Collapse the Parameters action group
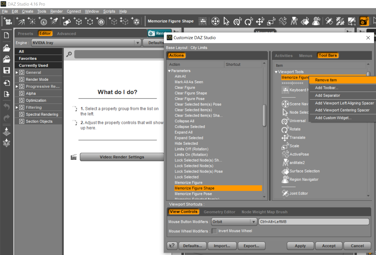 click(169, 71)
